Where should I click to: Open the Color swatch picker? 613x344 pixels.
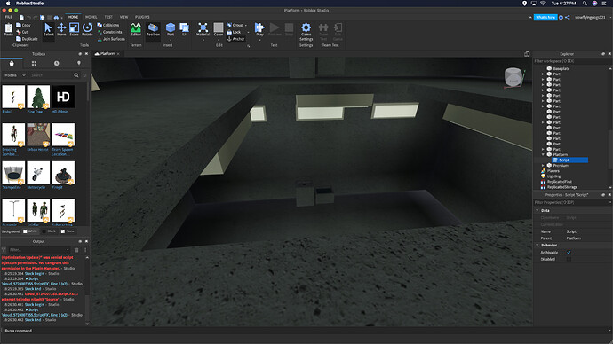pyautogui.click(x=219, y=29)
